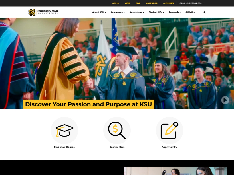Open the About KSU menu
Viewport: 234px width, 175px height.
point(99,12)
